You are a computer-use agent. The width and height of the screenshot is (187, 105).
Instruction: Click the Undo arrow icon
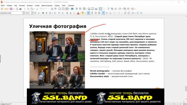click(x=41, y=9)
